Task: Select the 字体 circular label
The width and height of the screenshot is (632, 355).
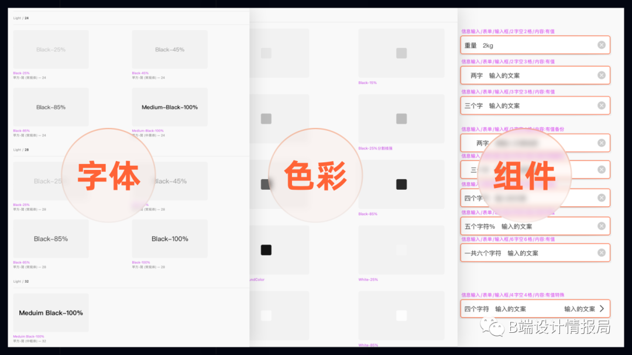Action: coord(108,176)
